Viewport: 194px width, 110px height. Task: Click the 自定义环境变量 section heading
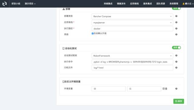72,81
